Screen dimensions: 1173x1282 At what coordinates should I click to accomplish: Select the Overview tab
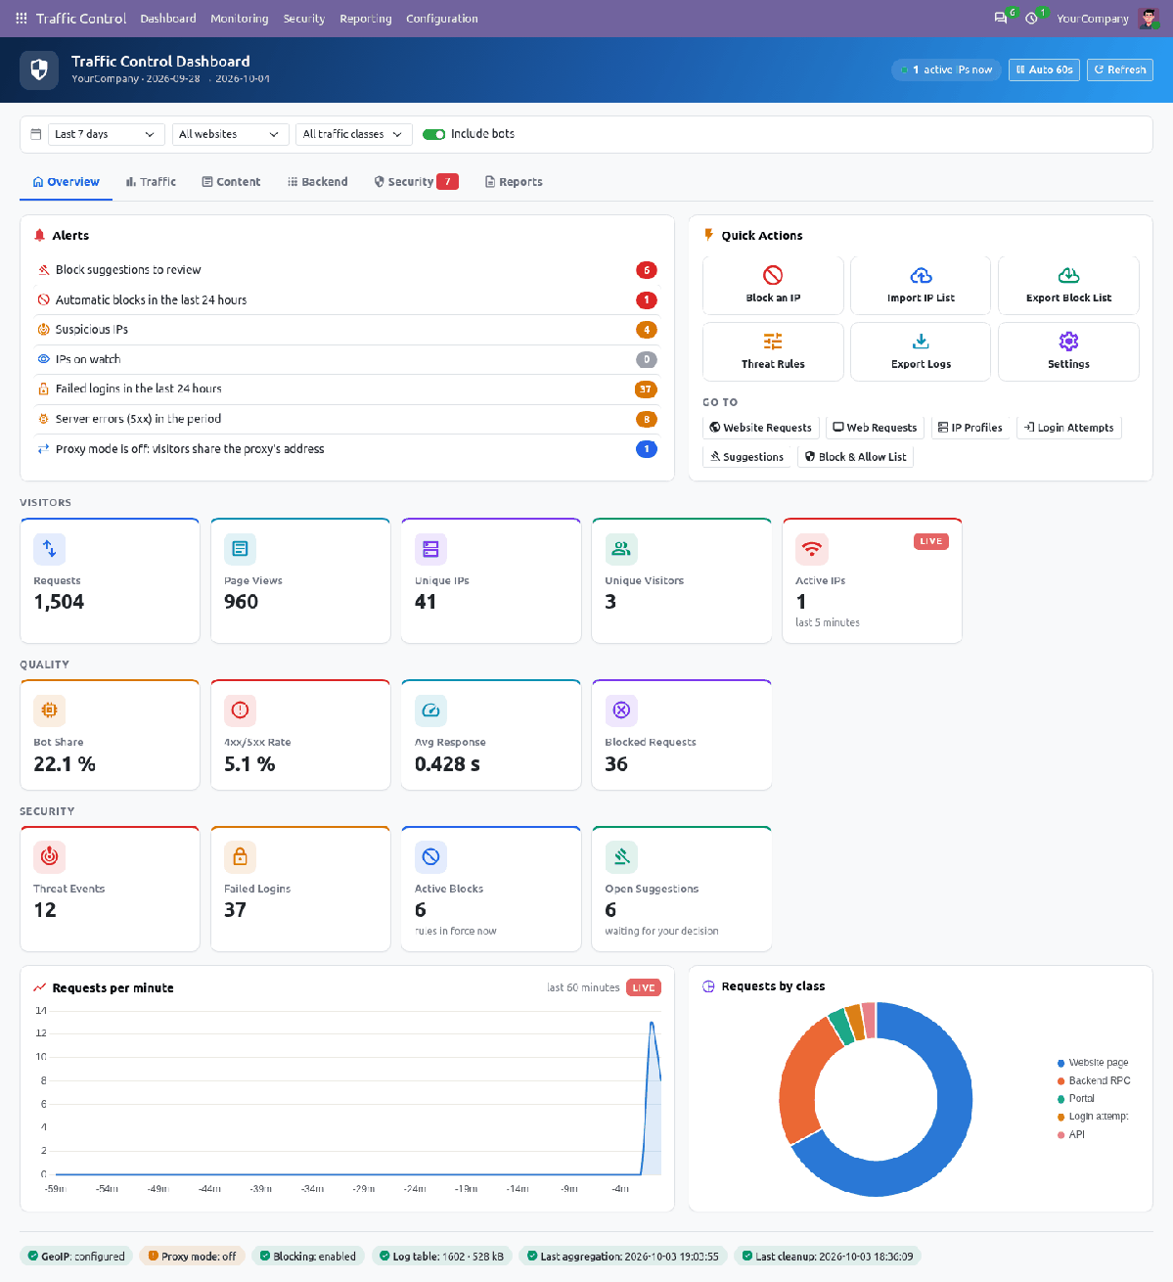(66, 182)
